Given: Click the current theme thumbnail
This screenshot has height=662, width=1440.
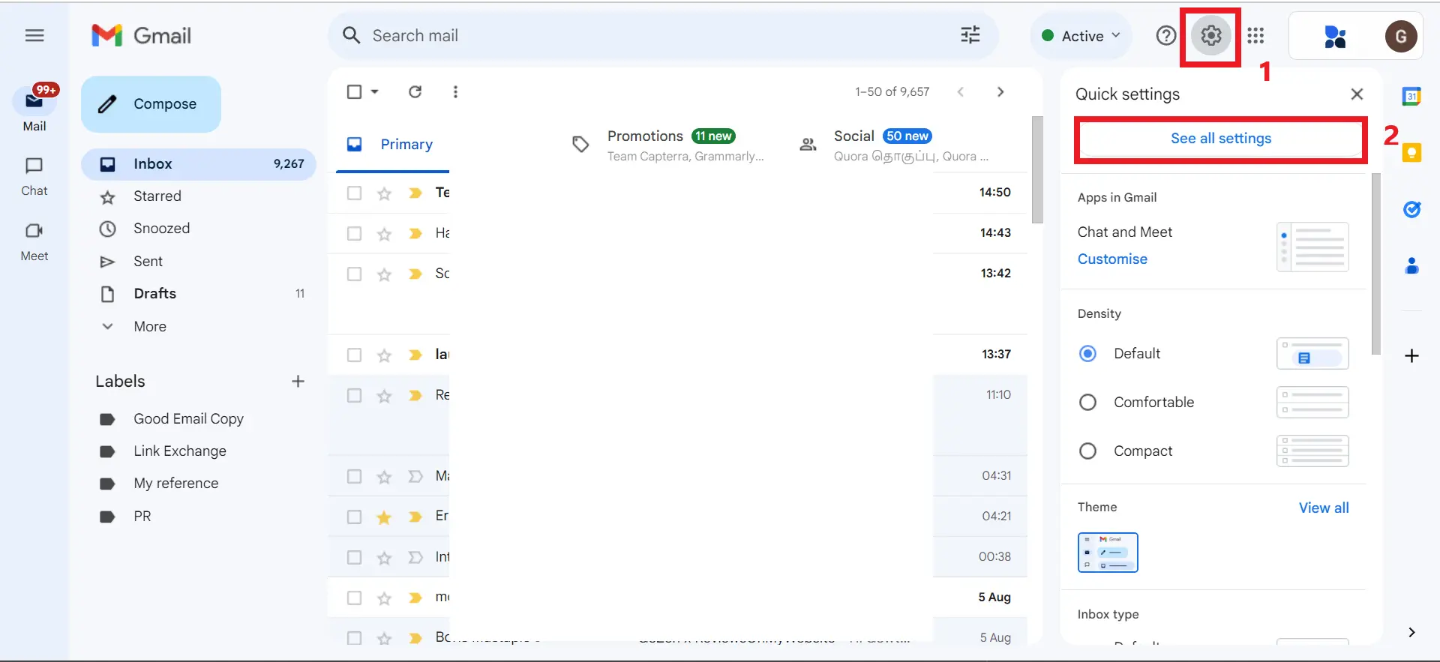Looking at the screenshot, I should pos(1108,553).
